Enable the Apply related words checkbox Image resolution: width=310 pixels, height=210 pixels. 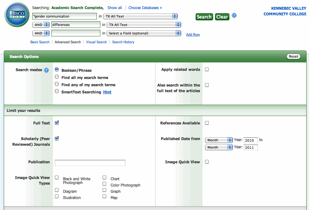[207, 69]
